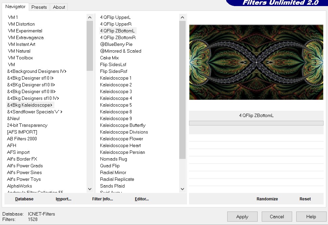Choose the VM Extravaganza category
The image size is (328, 225).
click(26, 37)
